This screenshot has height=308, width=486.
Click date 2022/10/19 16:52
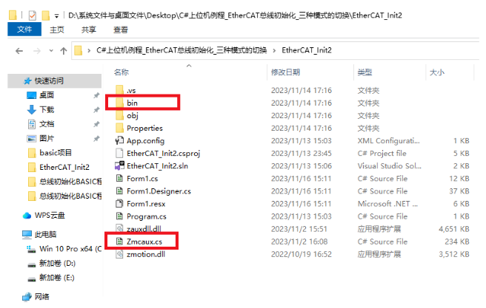click(x=302, y=254)
